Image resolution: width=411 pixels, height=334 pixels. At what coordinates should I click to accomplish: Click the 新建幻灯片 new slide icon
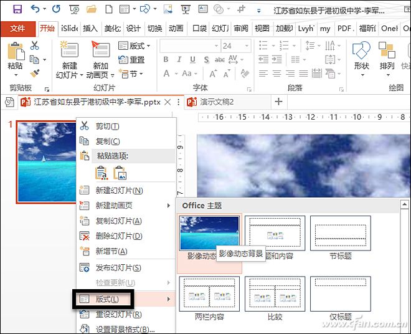pos(69,49)
